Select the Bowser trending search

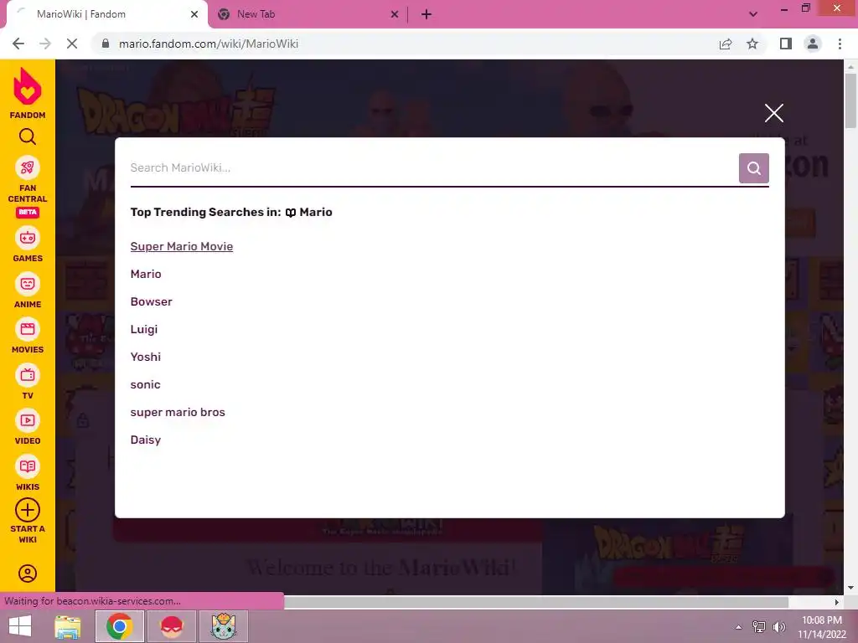pyautogui.click(x=151, y=301)
